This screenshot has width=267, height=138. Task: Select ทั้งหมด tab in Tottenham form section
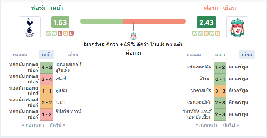pos(20,55)
